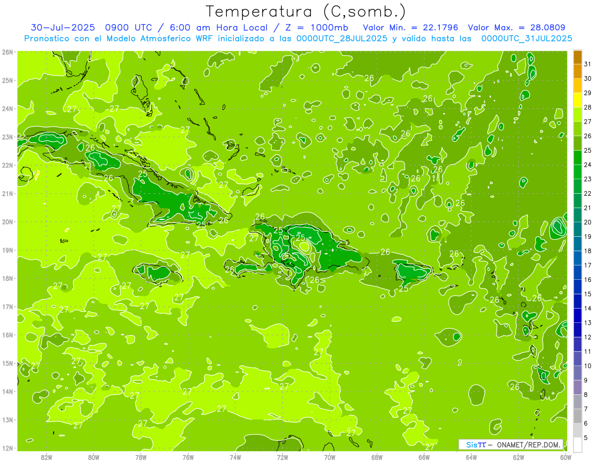Image resolution: width=601 pixels, height=464 pixels.
Task: Click the 'Valor Min. = 22.1796' readout
Action: click(x=410, y=28)
